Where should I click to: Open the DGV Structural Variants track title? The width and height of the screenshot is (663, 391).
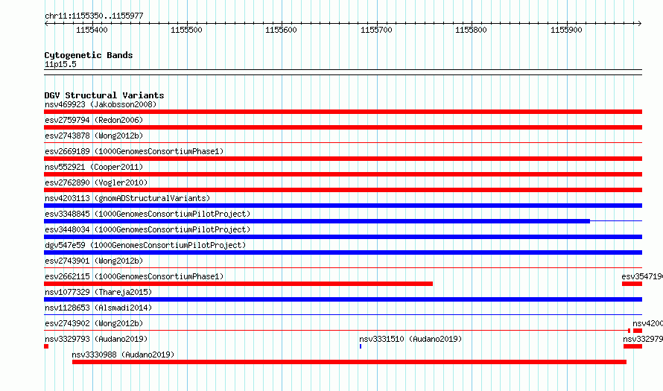104,95
